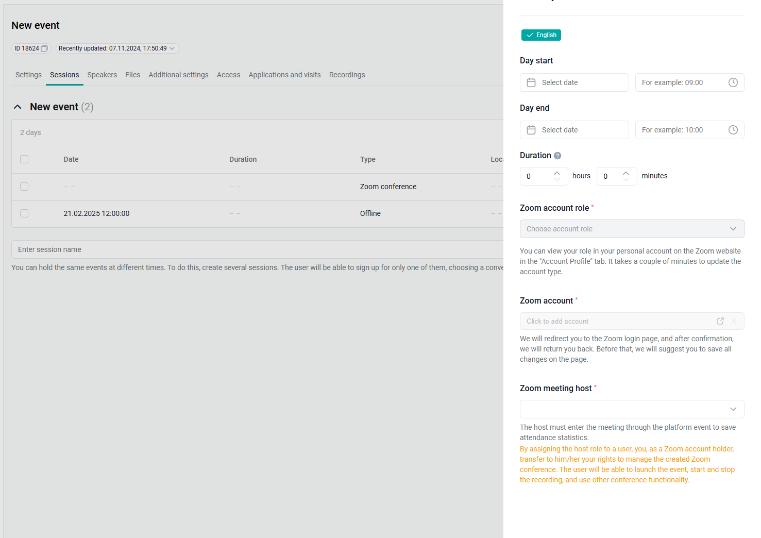Open external link icon in Zoom account field

[x=720, y=321]
